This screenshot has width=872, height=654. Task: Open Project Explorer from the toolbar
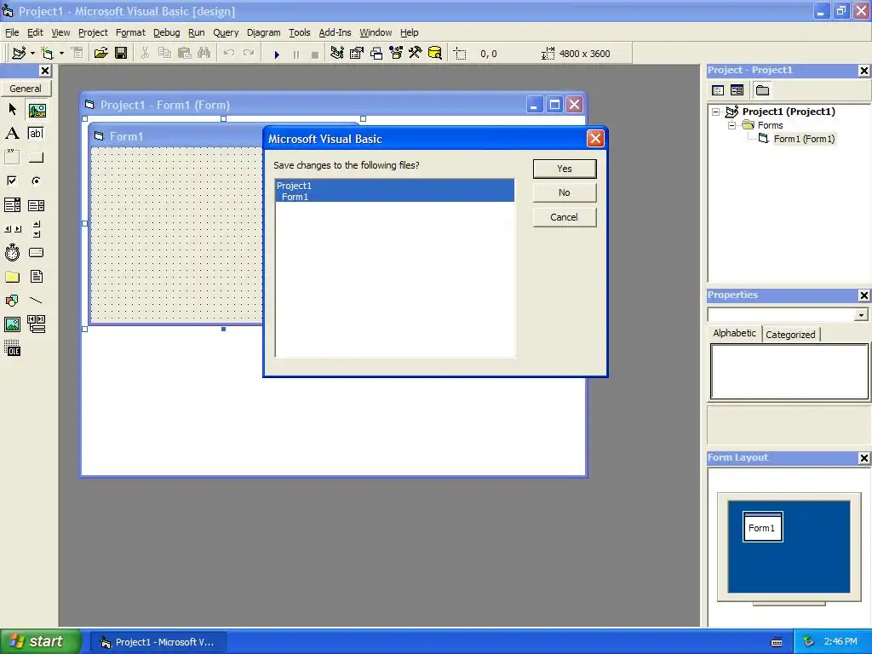[336, 54]
